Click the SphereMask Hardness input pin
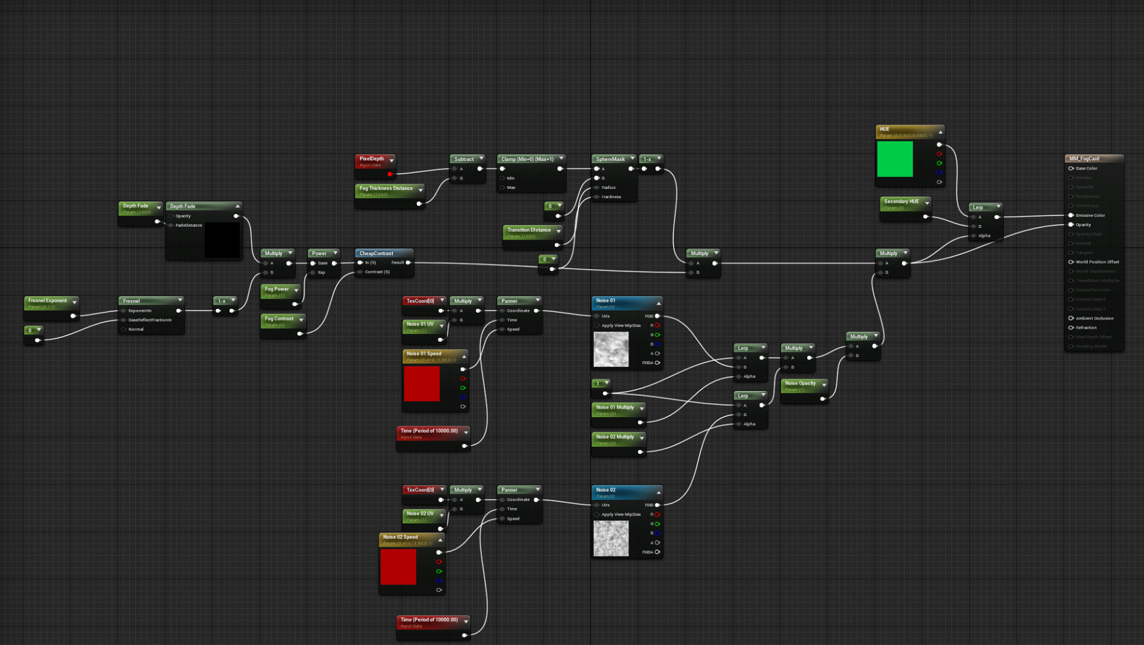Screen dimensions: 1144x645 pyautogui.click(x=597, y=196)
